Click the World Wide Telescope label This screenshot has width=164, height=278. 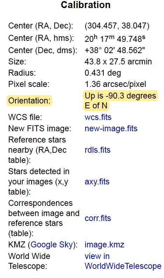tap(29, 261)
